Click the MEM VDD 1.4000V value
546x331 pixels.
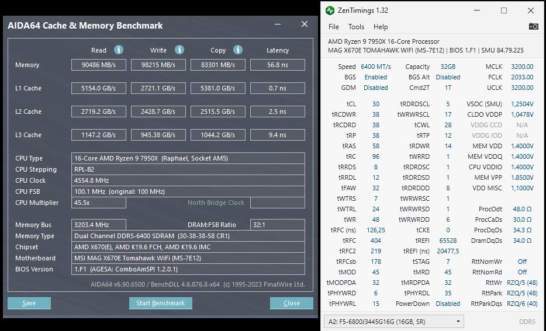[522, 146]
